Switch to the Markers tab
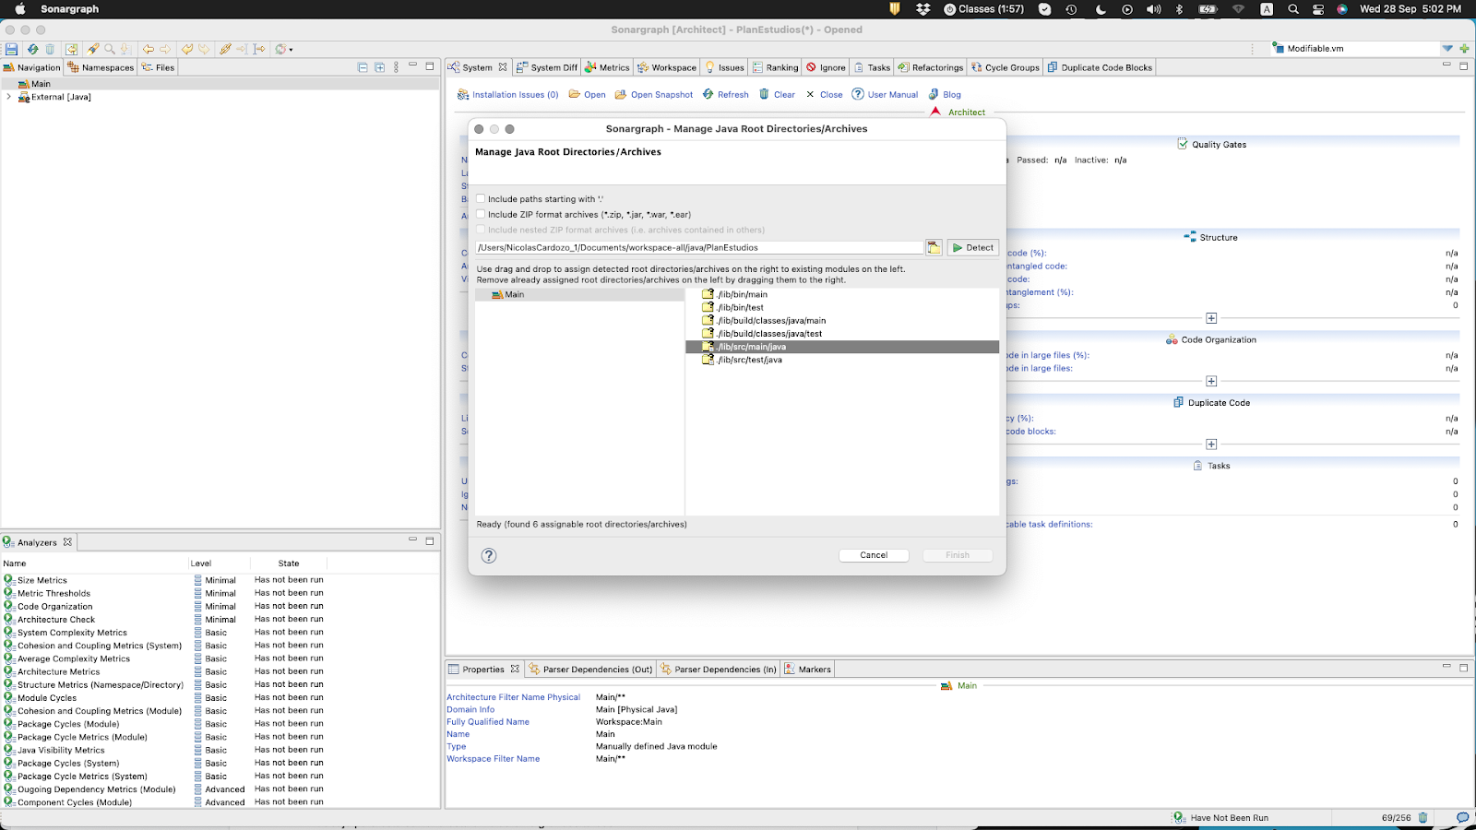The height and width of the screenshot is (830, 1476). coord(808,669)
